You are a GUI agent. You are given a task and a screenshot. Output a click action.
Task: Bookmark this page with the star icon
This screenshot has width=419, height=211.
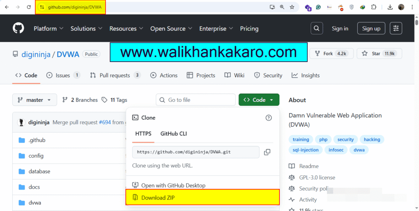pos(292,7)
